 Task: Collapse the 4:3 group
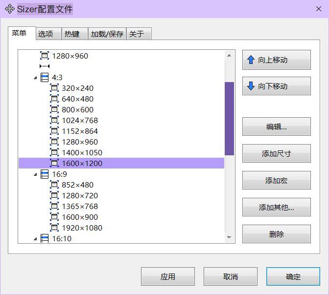[x=35, y=78]
